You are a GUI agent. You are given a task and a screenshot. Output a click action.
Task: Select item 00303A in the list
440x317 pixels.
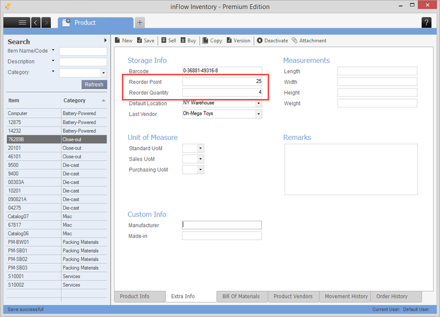tap(57, 182)
